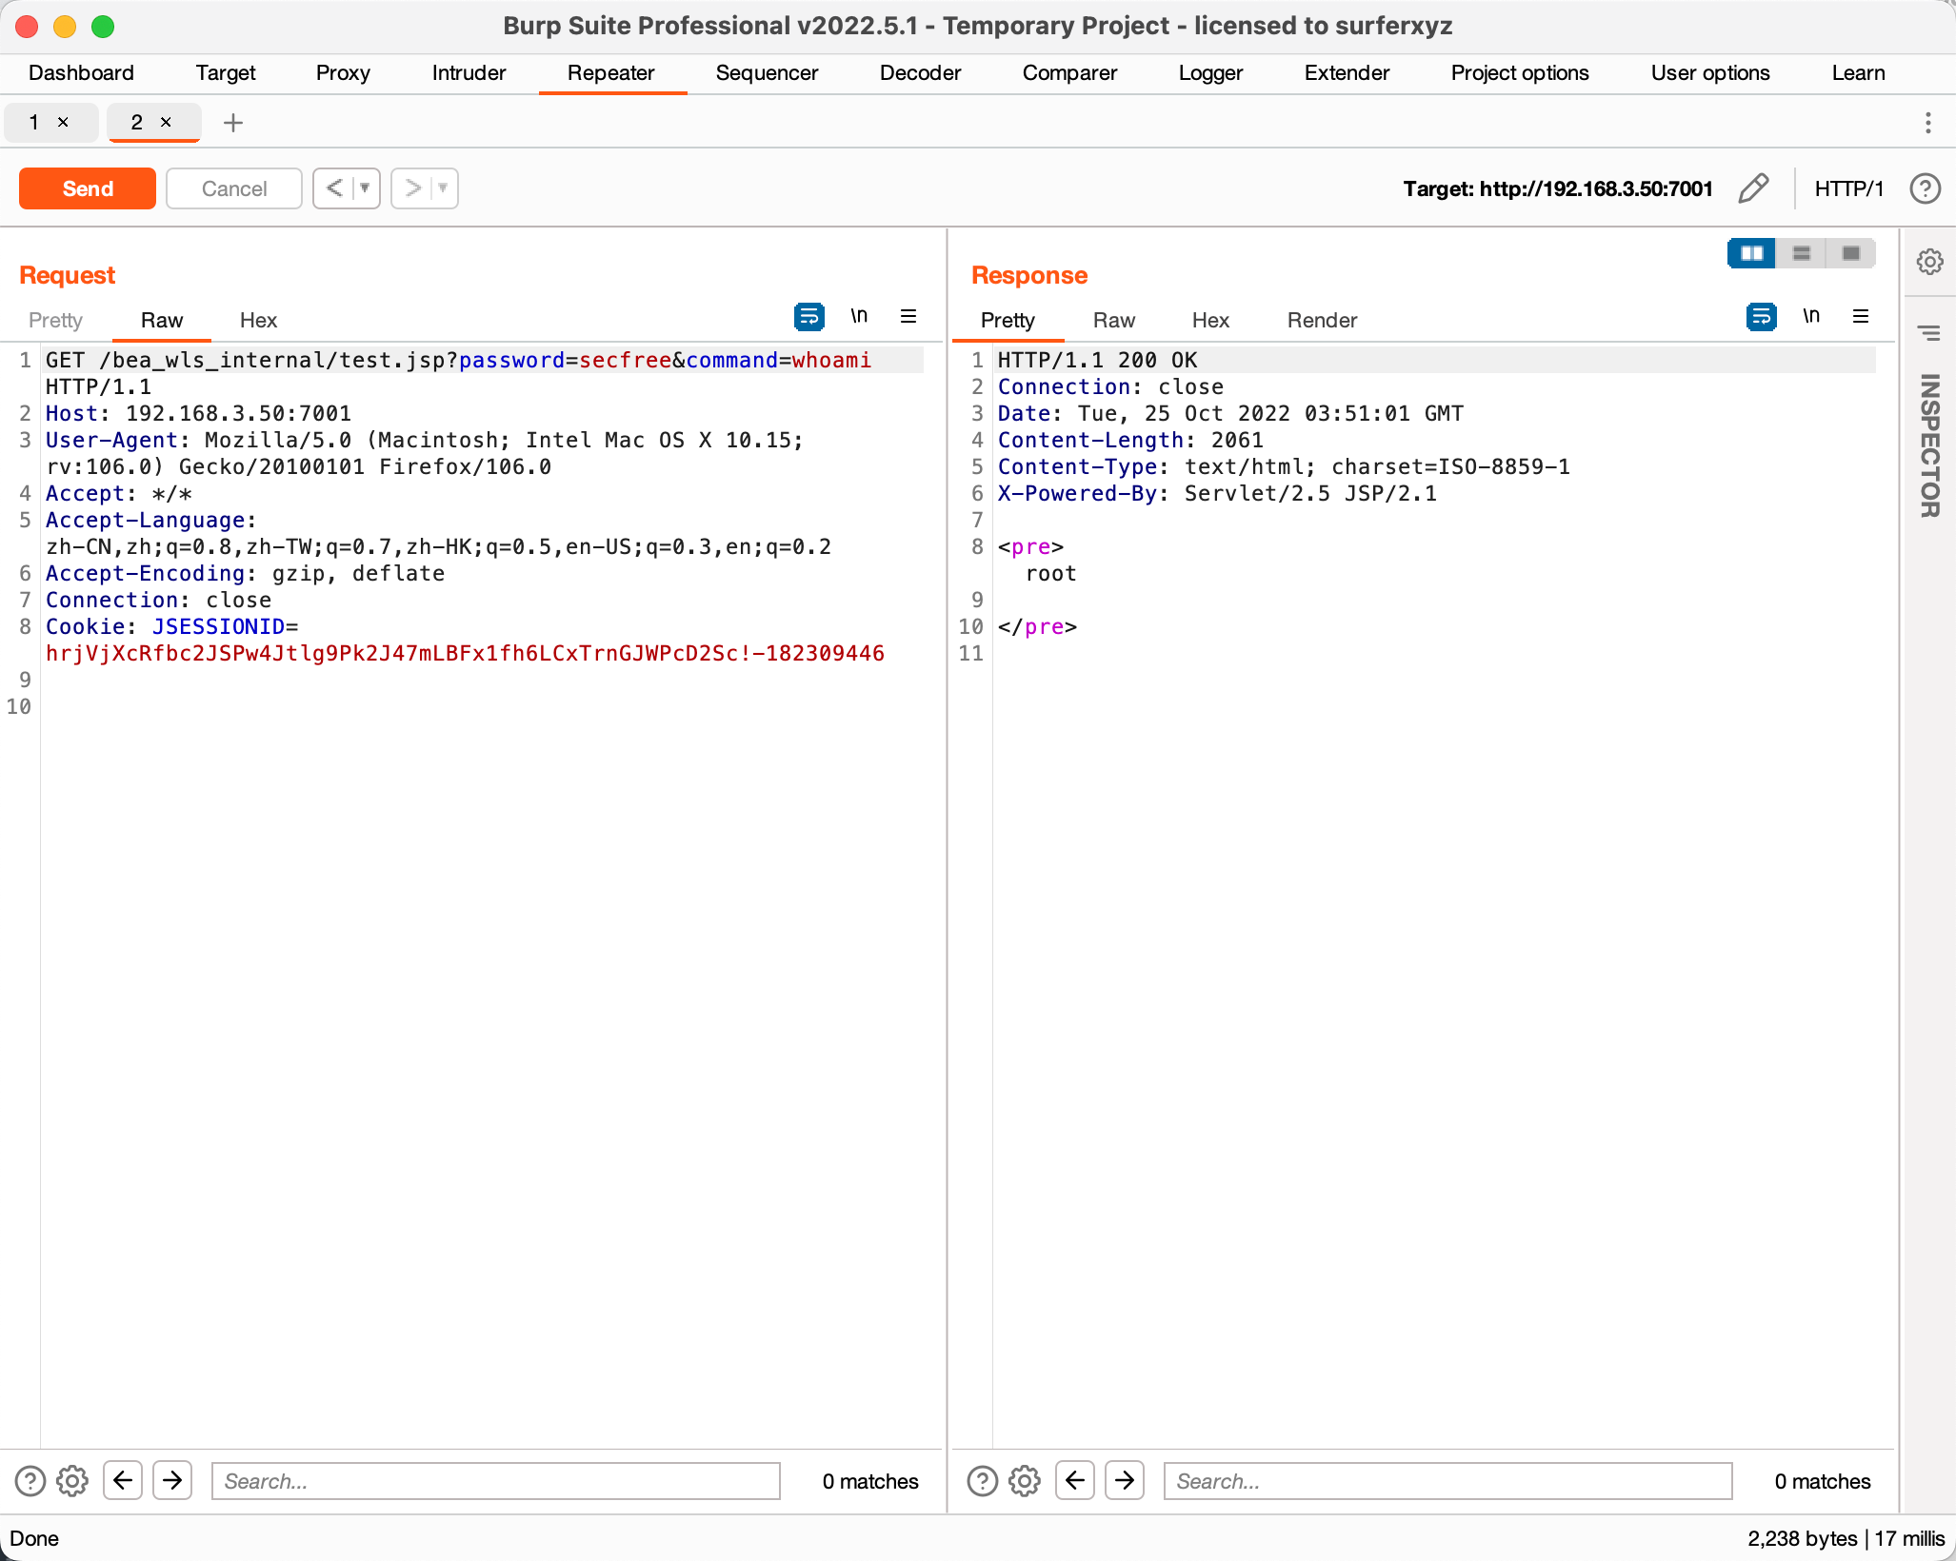This screenshot has width=1956, height=1561.
Task: Select the top/bottom split layout
Action: 1802,253
